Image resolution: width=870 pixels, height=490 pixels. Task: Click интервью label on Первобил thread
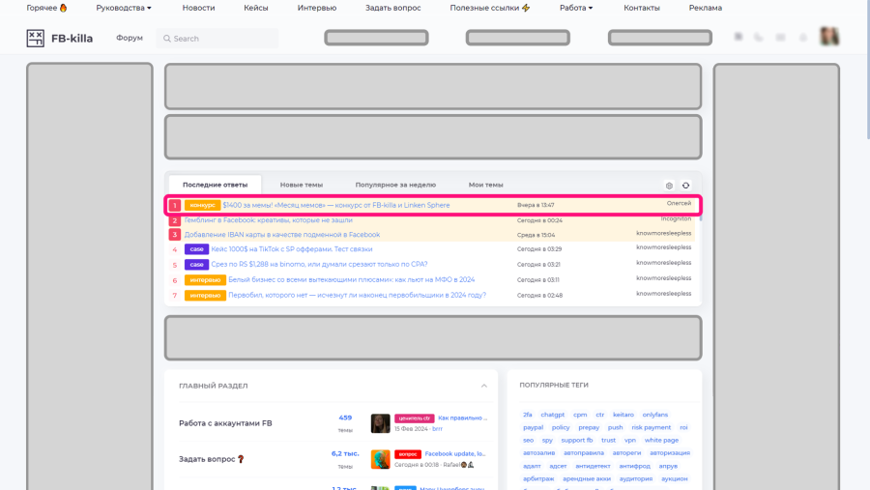tap(205, 295)
